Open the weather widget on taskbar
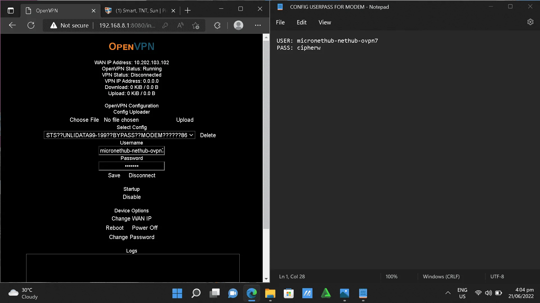Image resolution: width=540 pixels, height=303 pixels. (x=23, y=293)
